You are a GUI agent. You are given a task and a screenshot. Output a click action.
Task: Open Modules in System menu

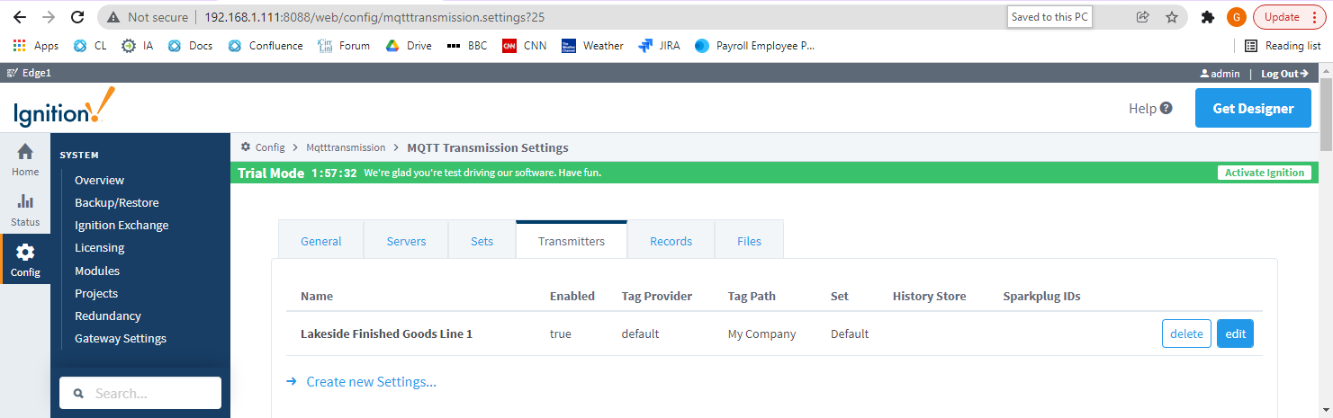(97, 271)
